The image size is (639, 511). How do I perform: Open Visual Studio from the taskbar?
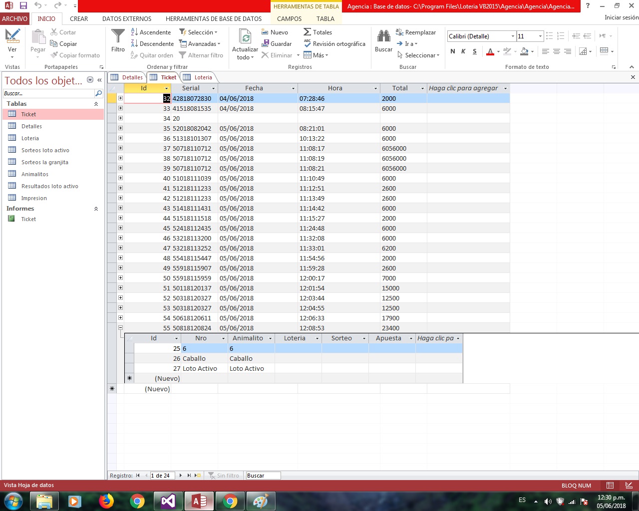coord(168,501)
